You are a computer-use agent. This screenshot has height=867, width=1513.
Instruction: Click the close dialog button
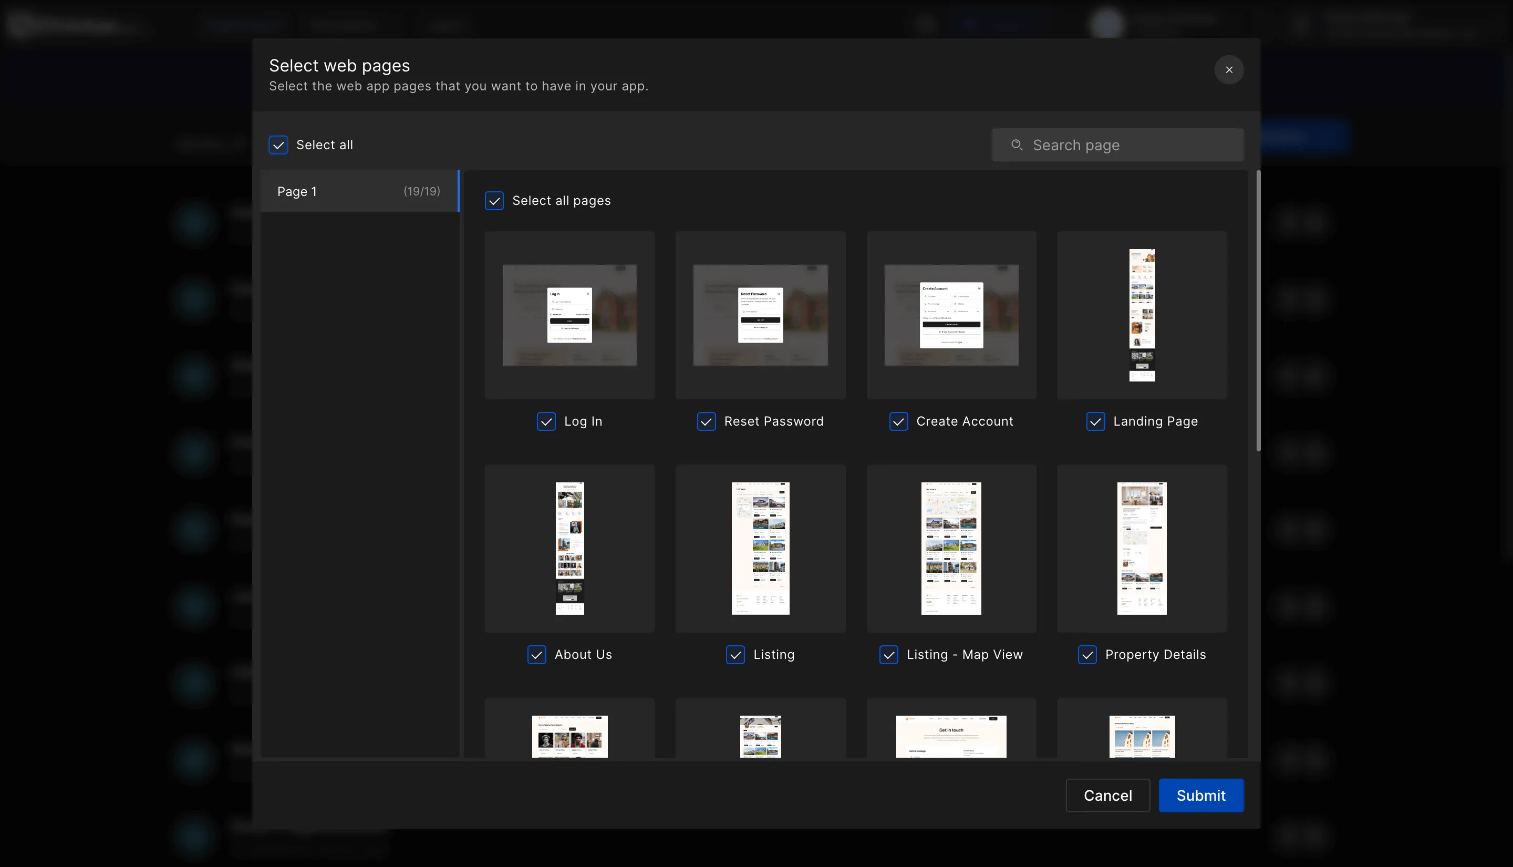(x=1229, y=70)
